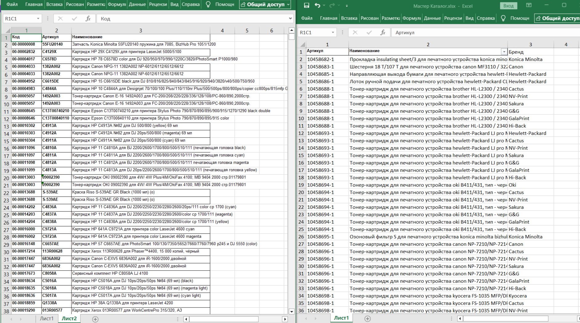Select row 20 header in the left window
This screenshot has width=580, height=323.
[6, 178]
